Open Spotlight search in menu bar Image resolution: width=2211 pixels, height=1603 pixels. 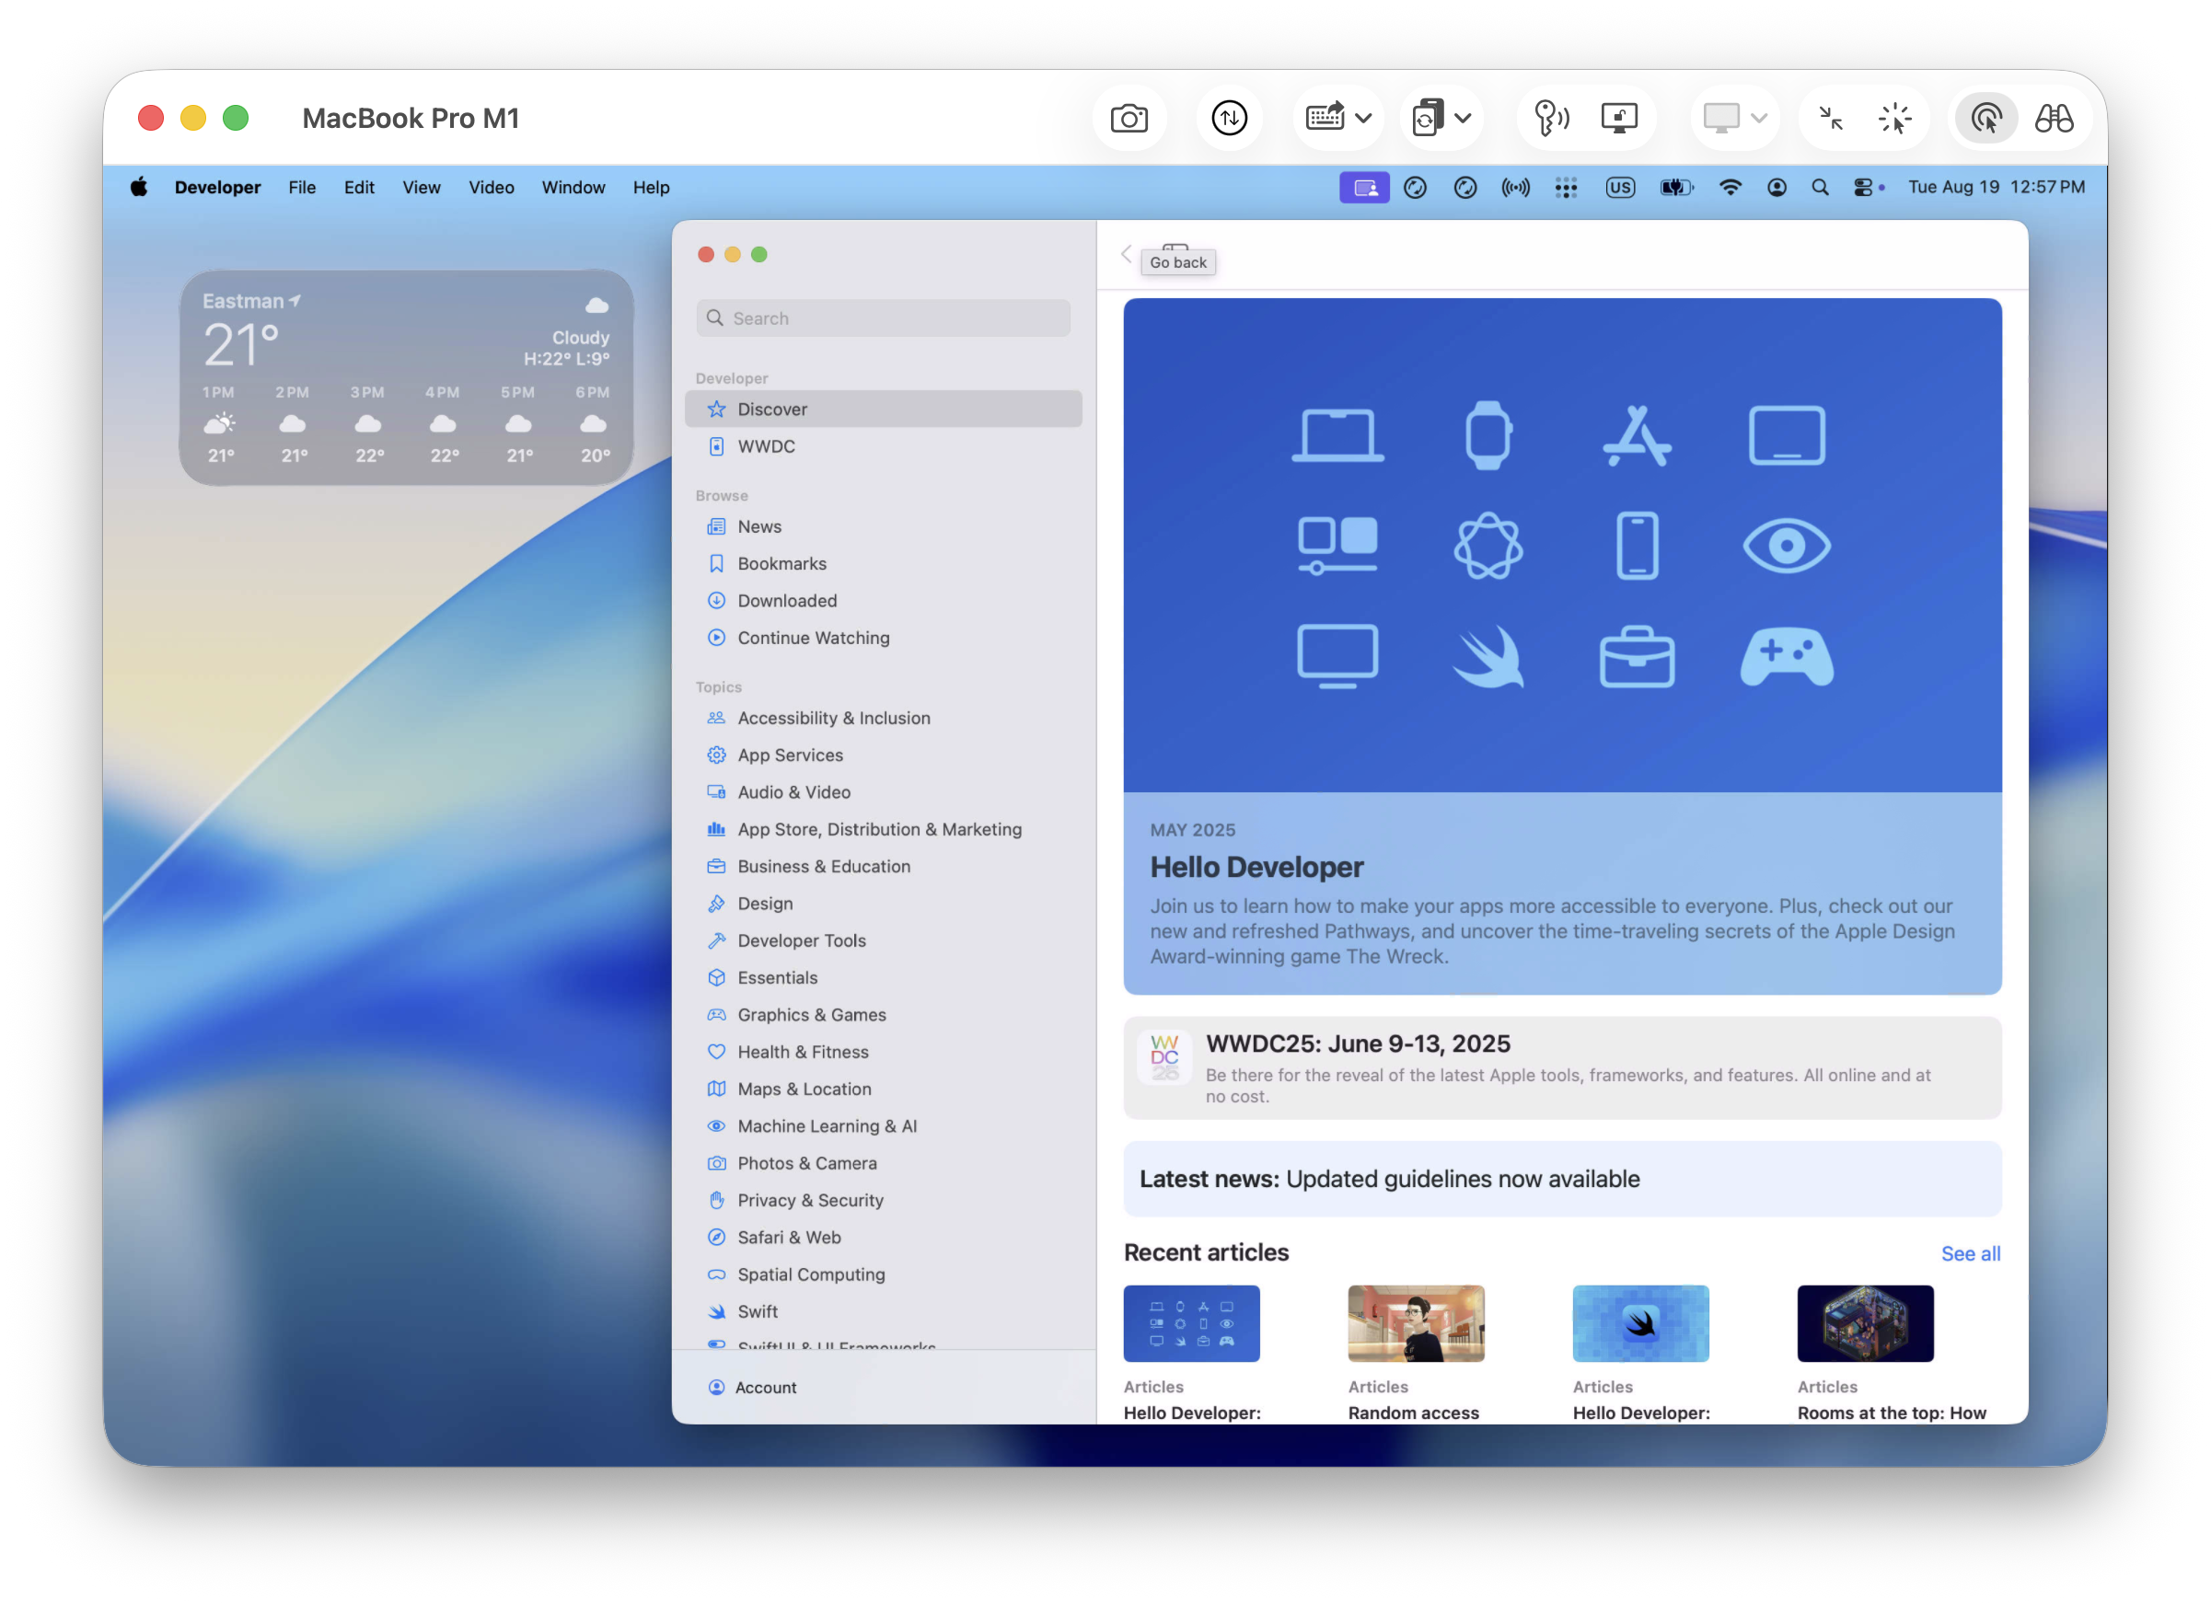pyautogui.click(x=1819, y=187)
